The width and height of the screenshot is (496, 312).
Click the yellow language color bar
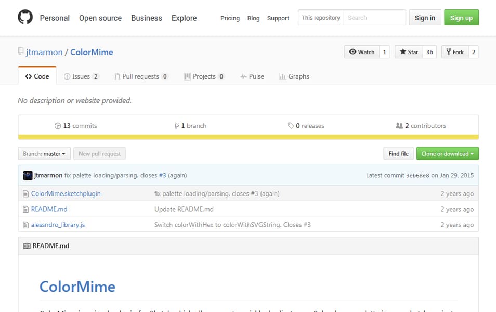pos(248,137)
